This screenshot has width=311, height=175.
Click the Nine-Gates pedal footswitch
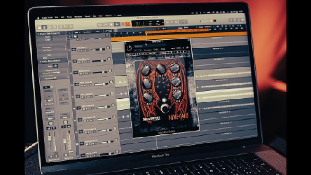165,108
